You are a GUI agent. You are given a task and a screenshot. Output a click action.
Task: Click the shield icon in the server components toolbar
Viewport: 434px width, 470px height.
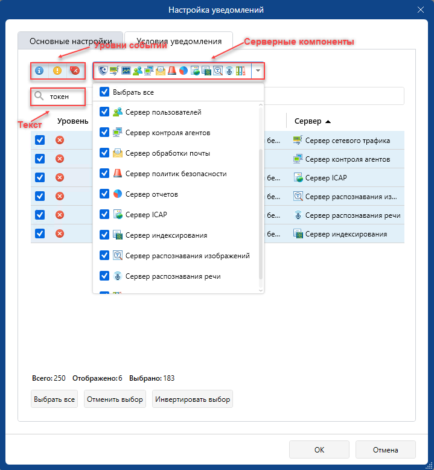pyautogui.click(x=103, y=71)
